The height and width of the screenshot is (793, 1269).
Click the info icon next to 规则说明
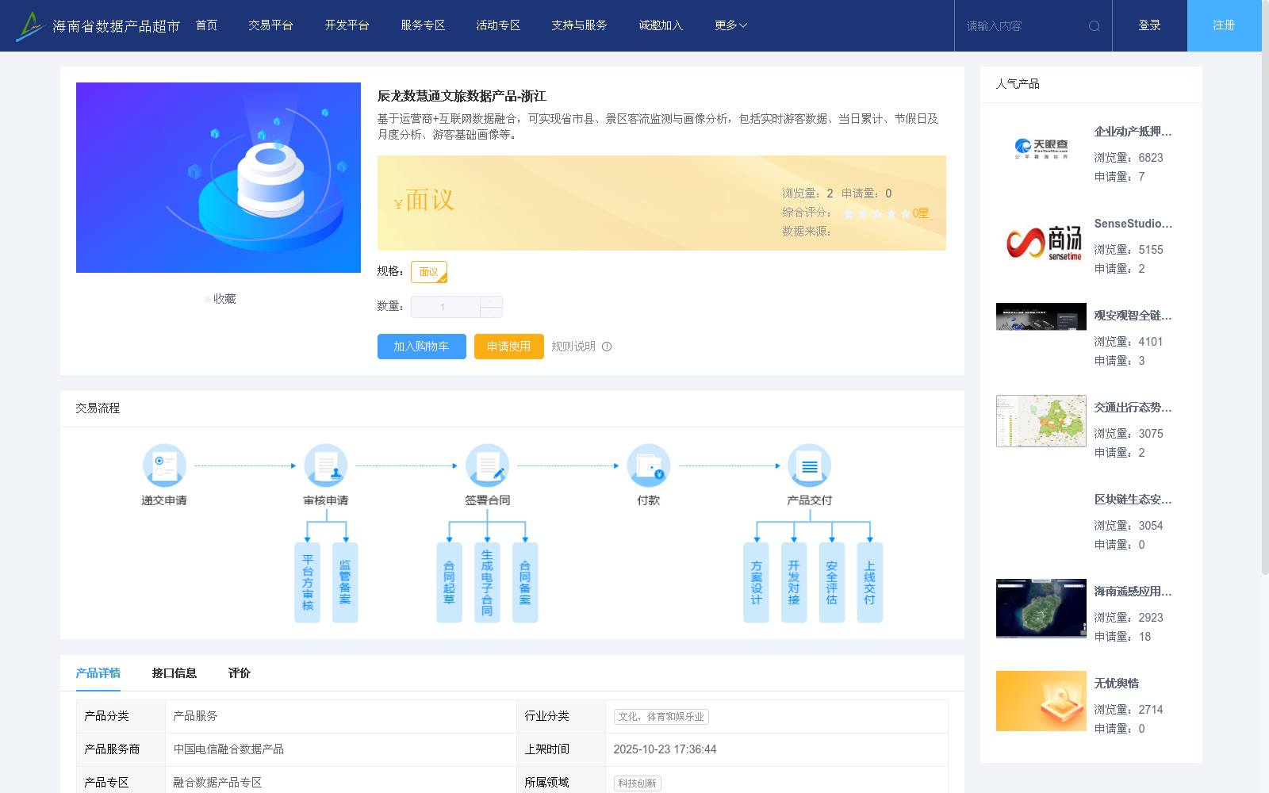pyautogui.click(x=607, y=347)
